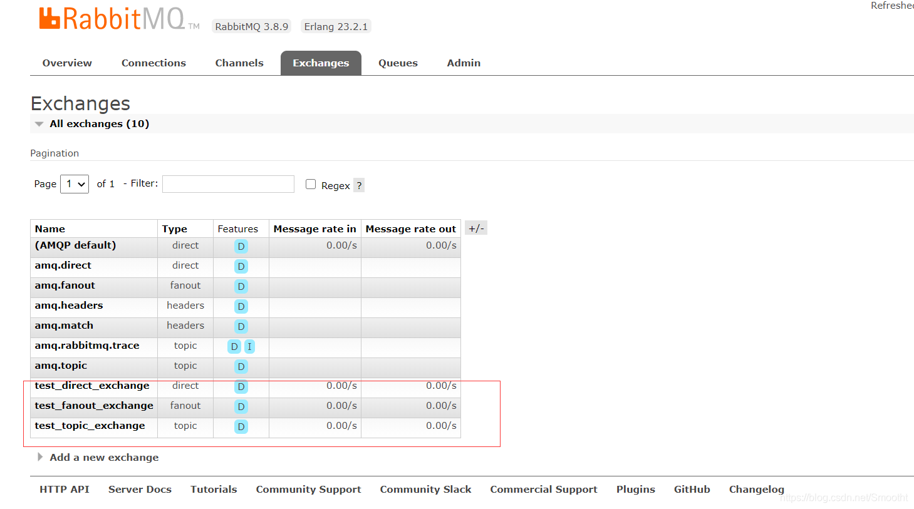Image resolution: width=914 pixels, height=509 pixels.
Task: Click the D feature badge for (AMQP default)
Action: tap(241, 247)
